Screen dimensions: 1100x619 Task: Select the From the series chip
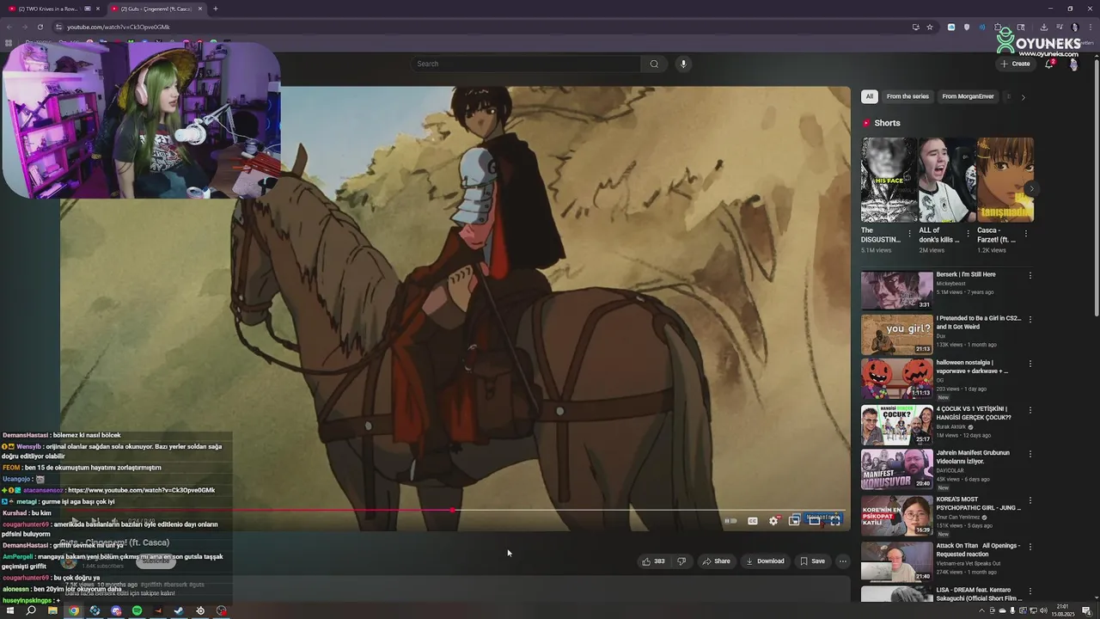[x=907, y=96]
